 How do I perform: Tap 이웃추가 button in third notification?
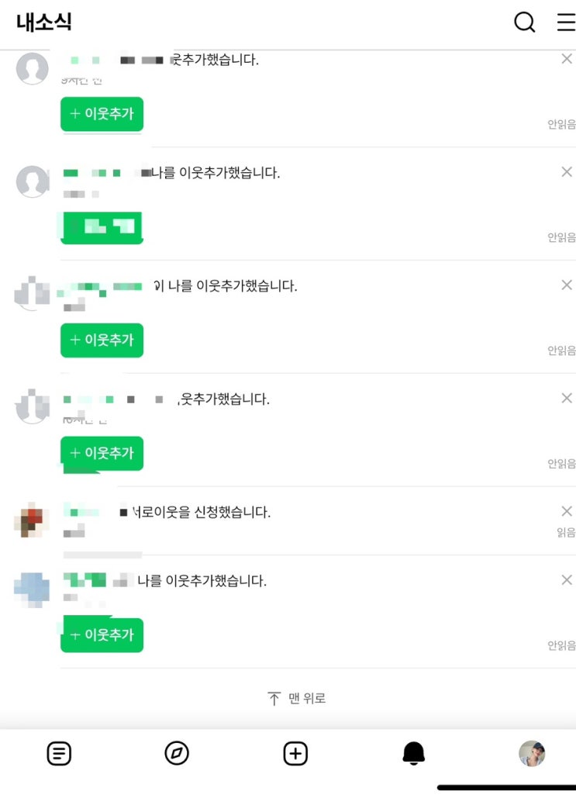coord(102,340)
